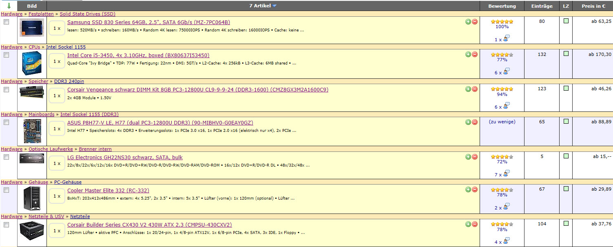This screenshot has width=613, height=247.
Task: Click the Bild column header
Action: [32, 6]
